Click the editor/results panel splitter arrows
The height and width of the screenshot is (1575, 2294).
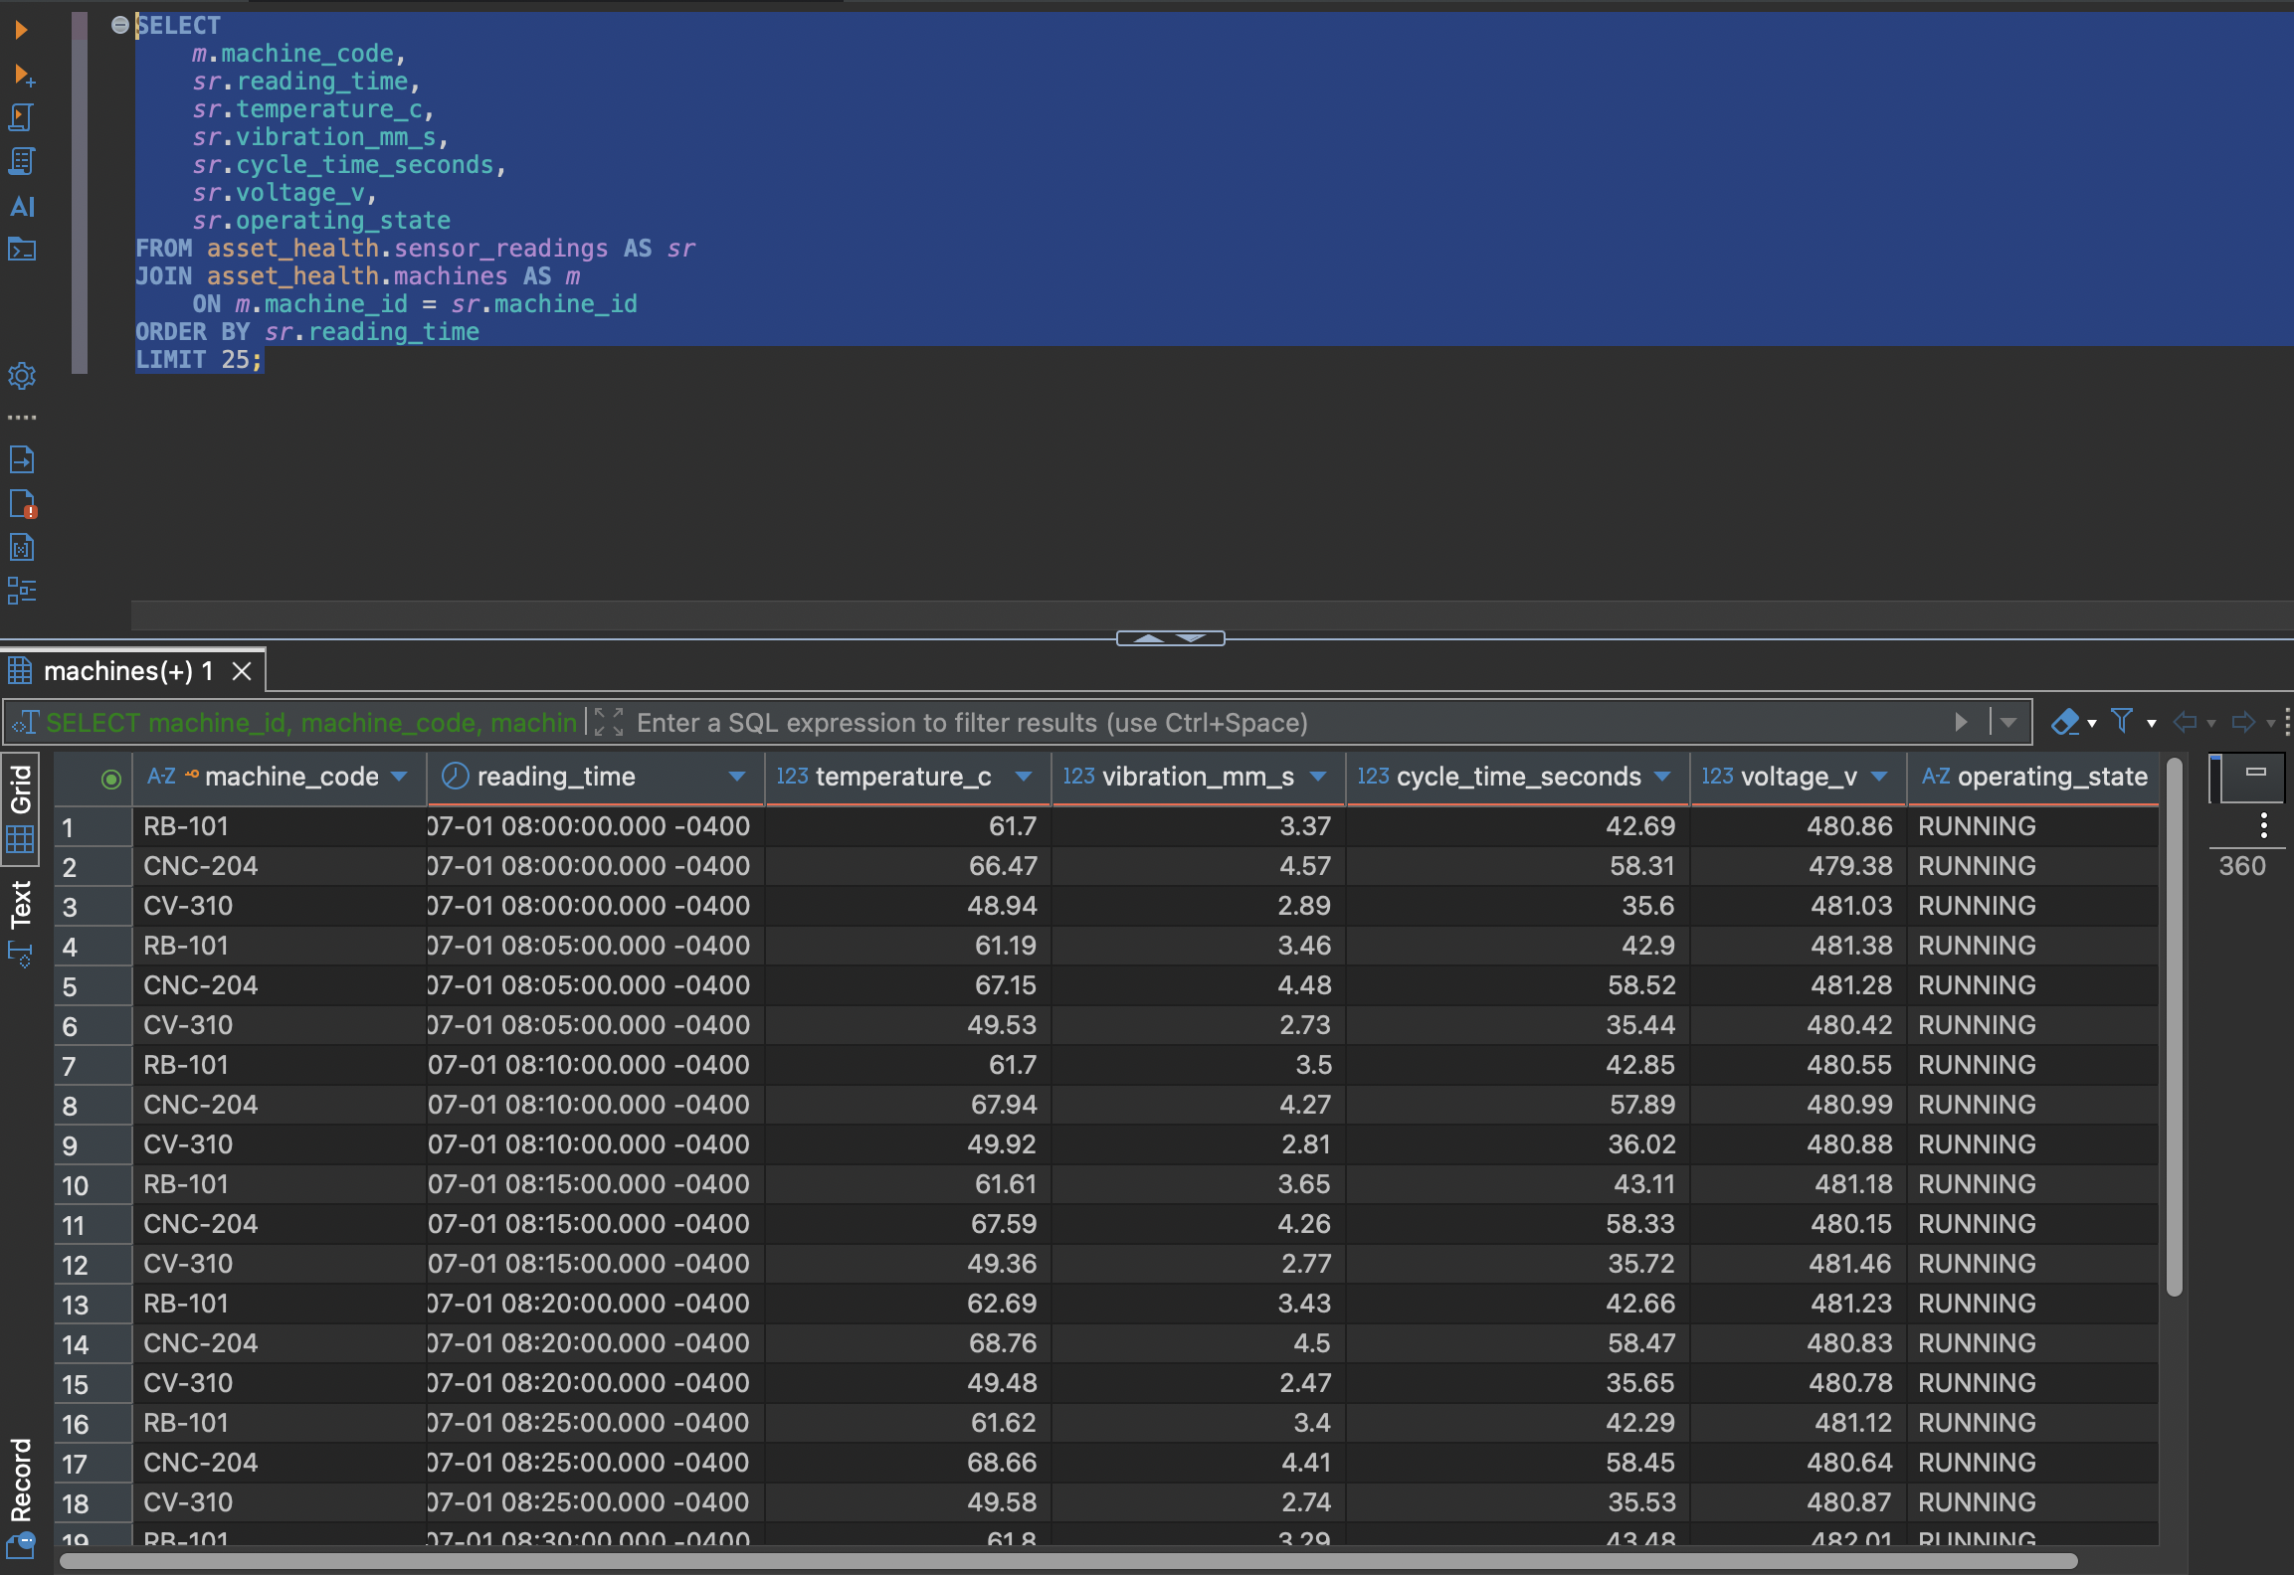[x=1170, y=638]
